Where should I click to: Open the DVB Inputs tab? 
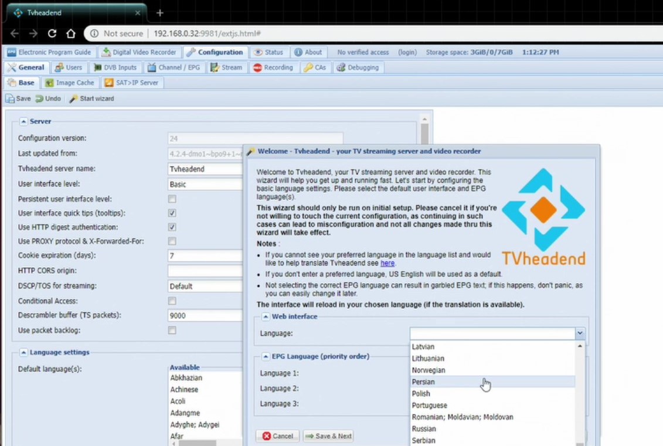(x=115, y=67)
